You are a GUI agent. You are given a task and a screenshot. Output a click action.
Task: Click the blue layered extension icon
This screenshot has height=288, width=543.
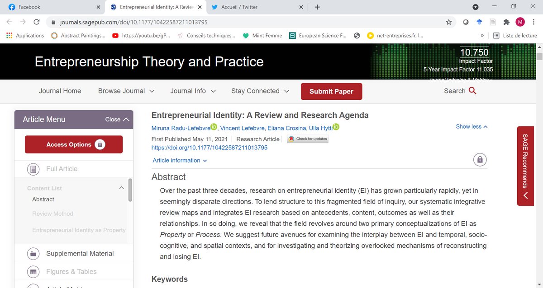point(479,22)
